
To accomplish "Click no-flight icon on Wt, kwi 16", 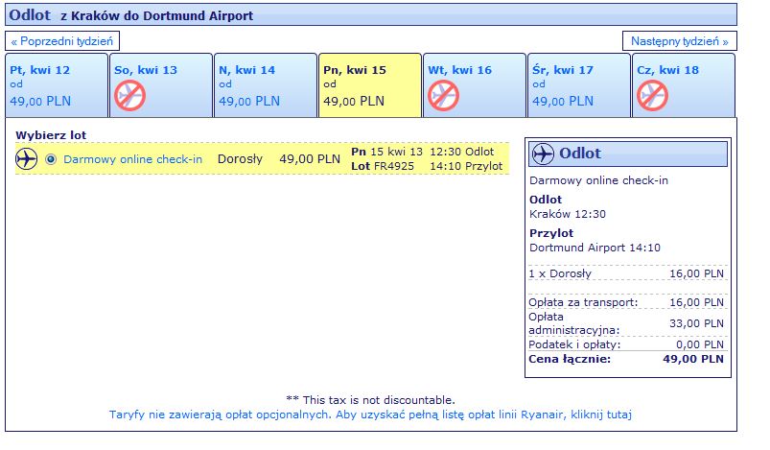I will coord(443,95).
